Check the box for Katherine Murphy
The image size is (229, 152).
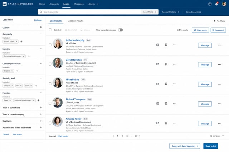[50, 45]
